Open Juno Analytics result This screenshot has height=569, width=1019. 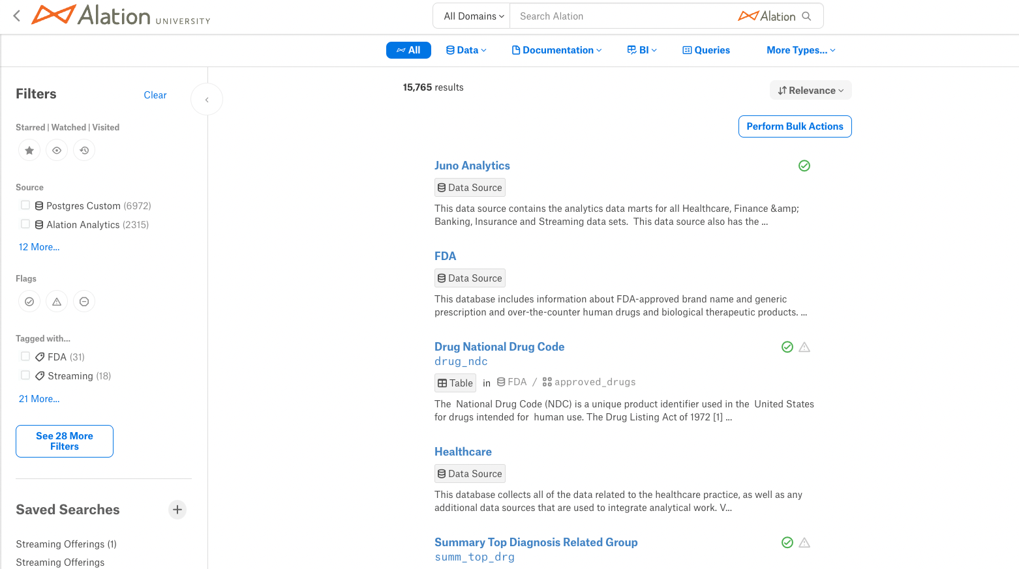tap(472, 166)
